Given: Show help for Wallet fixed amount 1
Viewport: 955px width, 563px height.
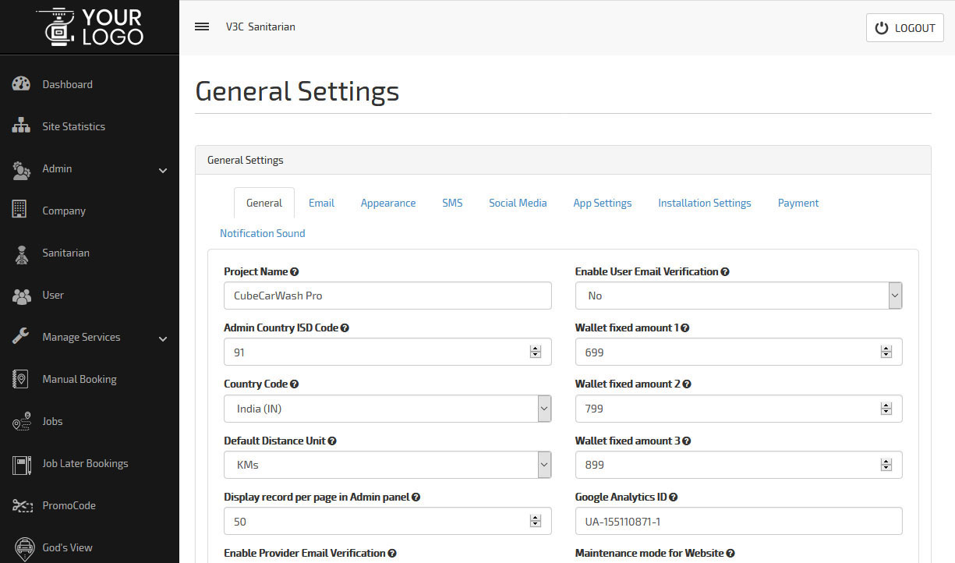Looking at the screenshot, I should [x=685, y=328].
